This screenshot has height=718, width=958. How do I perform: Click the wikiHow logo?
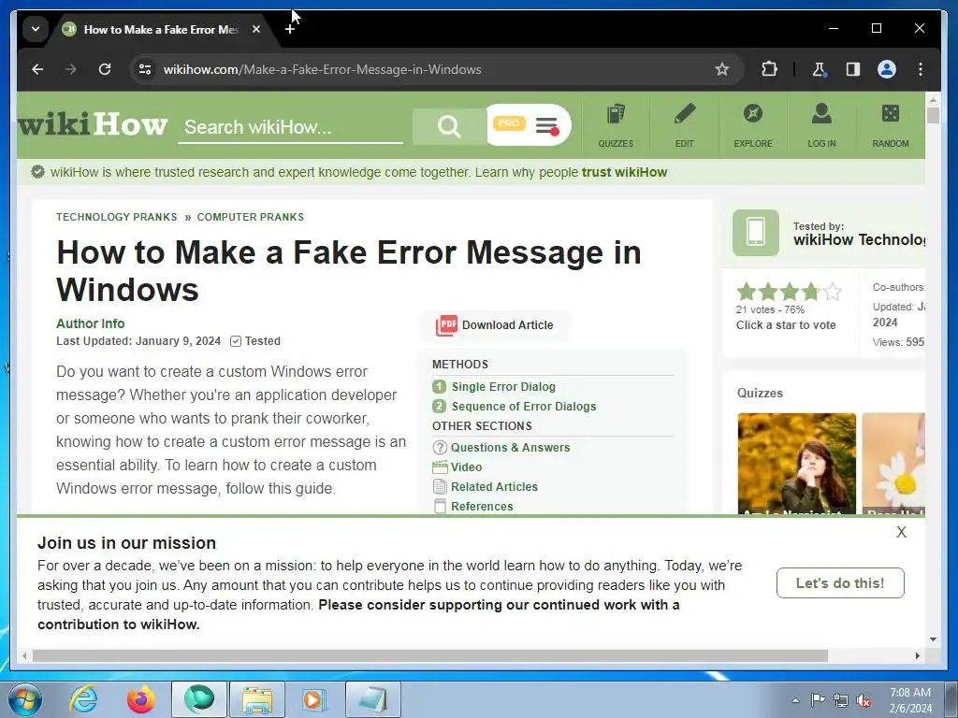coord(93,124)
